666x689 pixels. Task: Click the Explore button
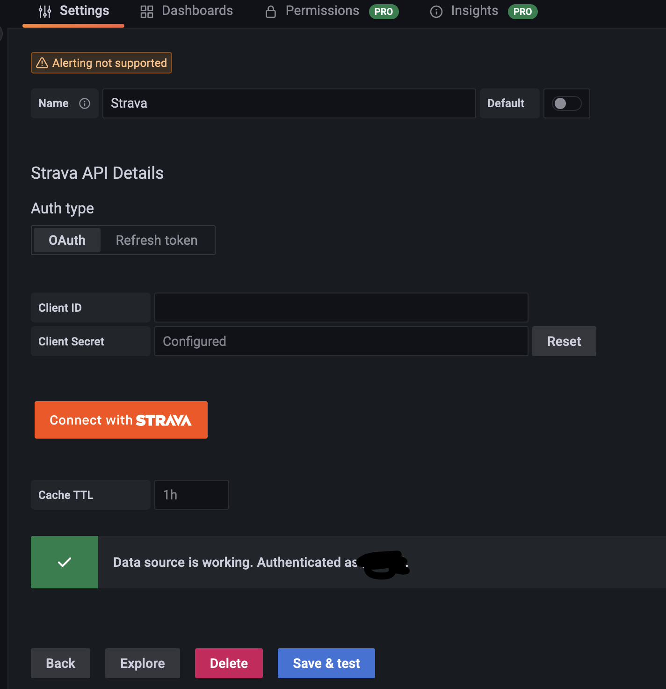click(x=142, y=663)
